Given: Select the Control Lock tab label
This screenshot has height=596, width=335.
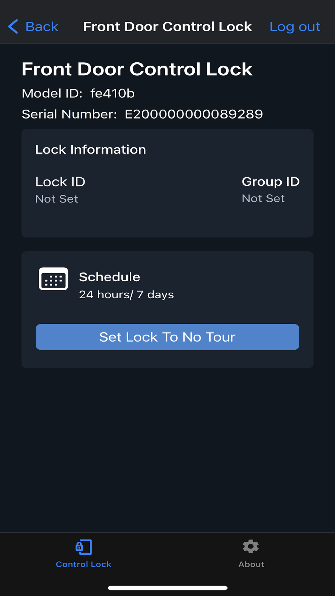Looking at the screenshot, I should tap(83, 564).
